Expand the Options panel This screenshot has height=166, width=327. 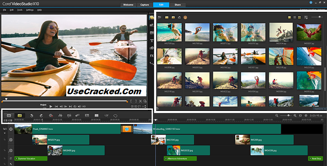[320, 109]
